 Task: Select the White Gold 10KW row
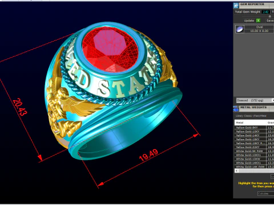(x=254, y=159)
